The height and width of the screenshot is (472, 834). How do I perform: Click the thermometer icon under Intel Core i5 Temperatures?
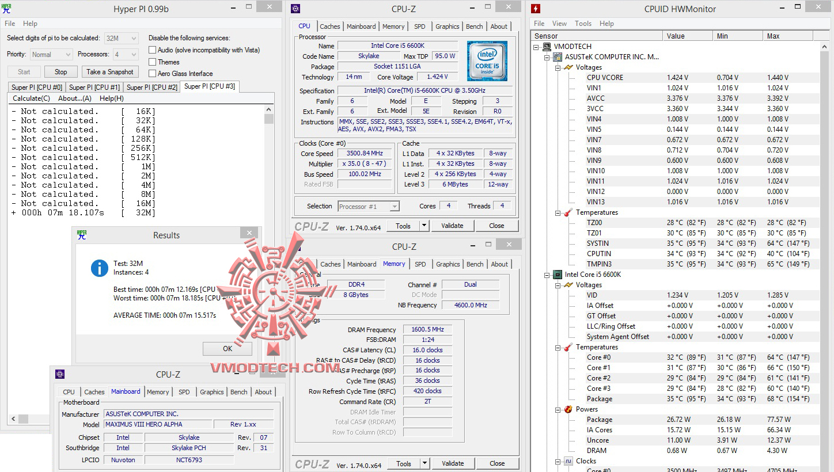(x=568, y=347)
